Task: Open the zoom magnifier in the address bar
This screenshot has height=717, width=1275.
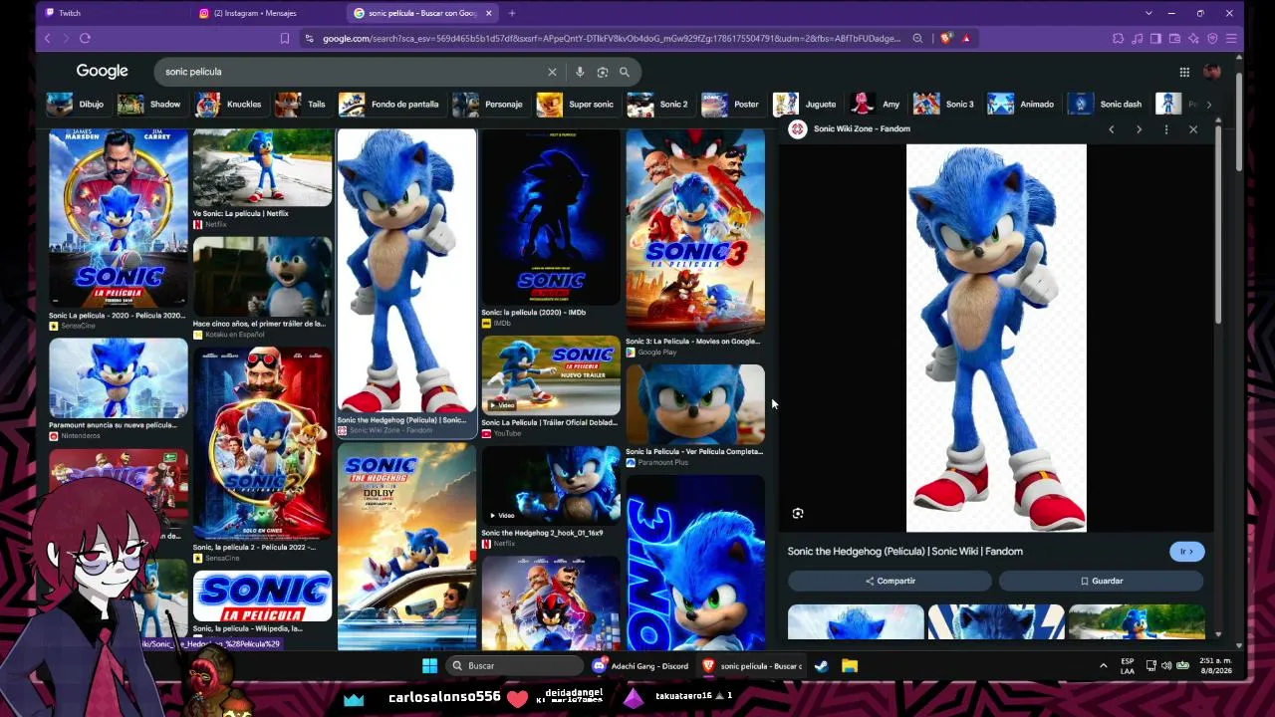Action: [917, 39]
